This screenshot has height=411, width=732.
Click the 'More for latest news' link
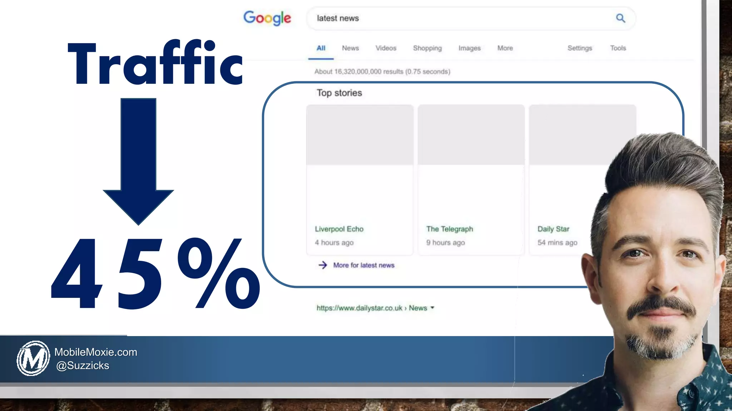point(363,265)
